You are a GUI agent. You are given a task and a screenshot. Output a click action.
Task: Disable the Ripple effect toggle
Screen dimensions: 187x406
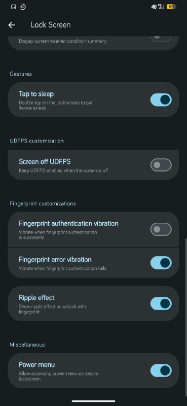[x=161, y=303]
